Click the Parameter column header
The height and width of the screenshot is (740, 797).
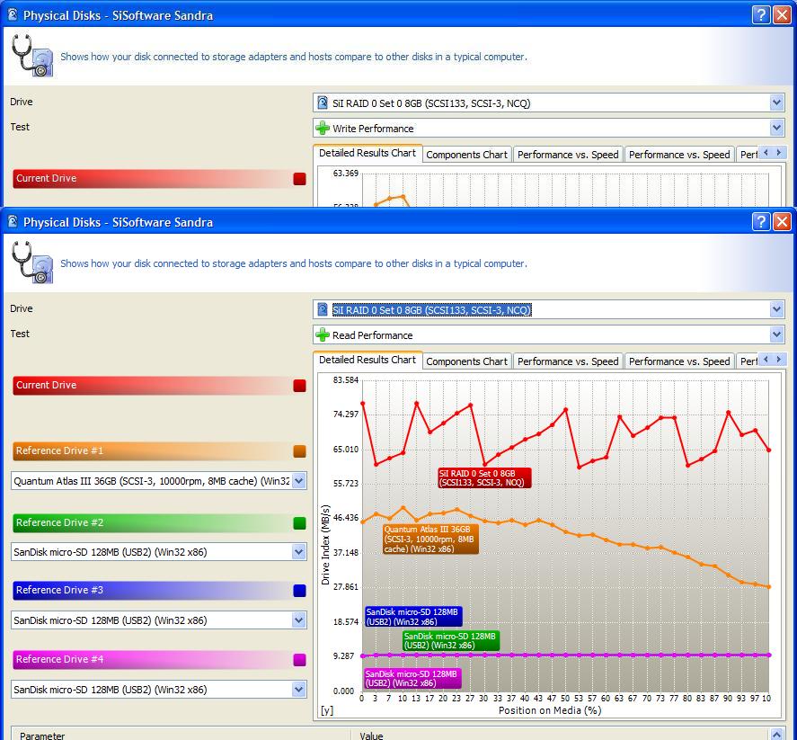click(181, 735)
